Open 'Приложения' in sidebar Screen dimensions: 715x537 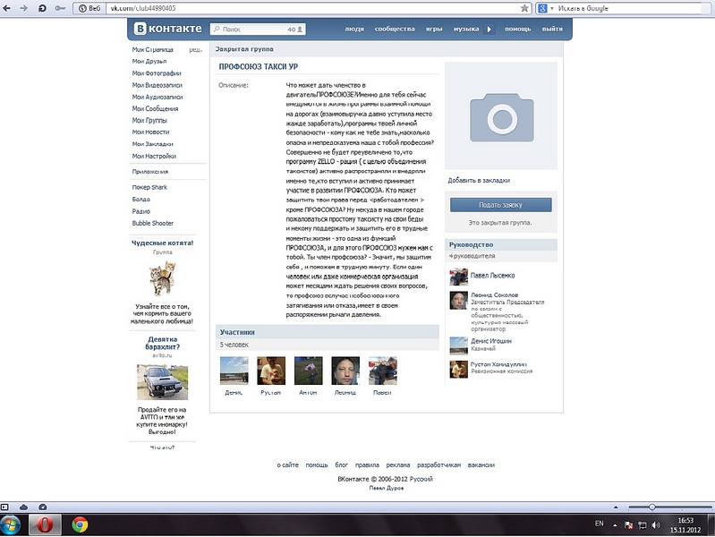click(x=150, y=172)
